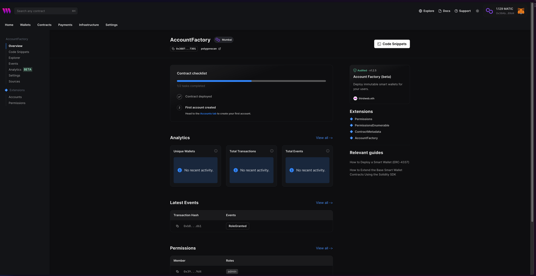The image size is (536, 276).
Task: Click the MetaMask fox icon in the header
Action: (521, 11)
